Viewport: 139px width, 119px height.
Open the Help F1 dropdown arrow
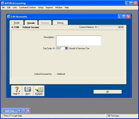tap(20, 91)
